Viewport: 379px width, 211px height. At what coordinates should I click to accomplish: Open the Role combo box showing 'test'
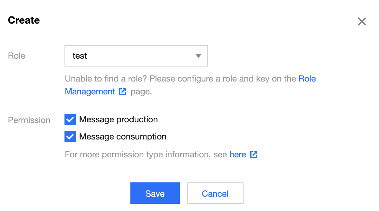click(136, 56)
